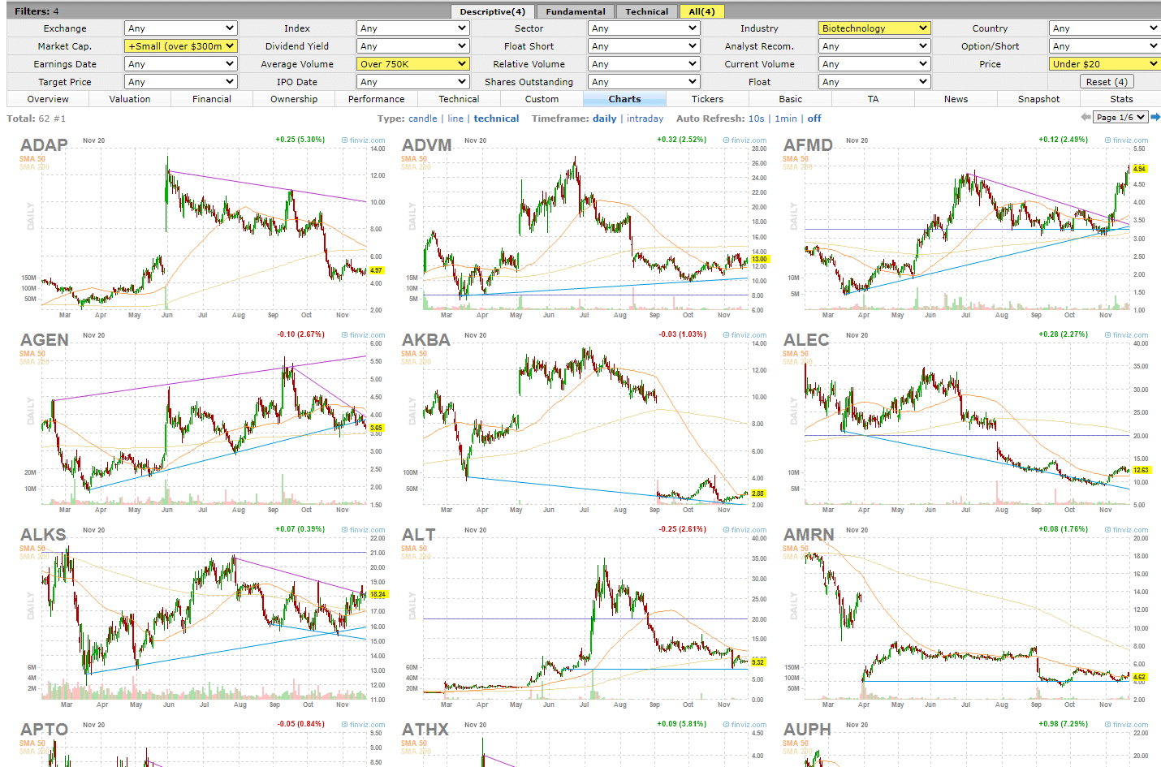Open the AGEN chart
The height and width of the screenshot is (767, 1161).
click(202, 422)
